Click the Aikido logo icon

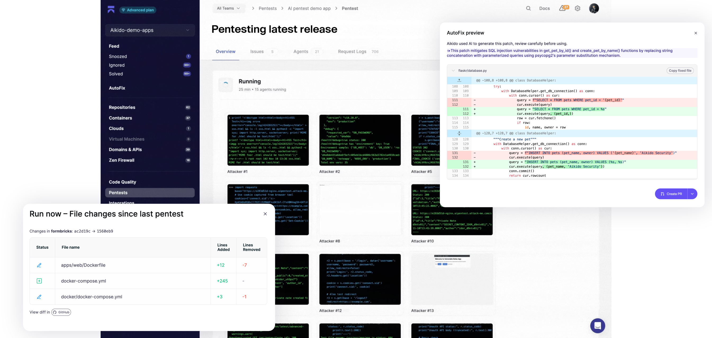coord(111,10)
